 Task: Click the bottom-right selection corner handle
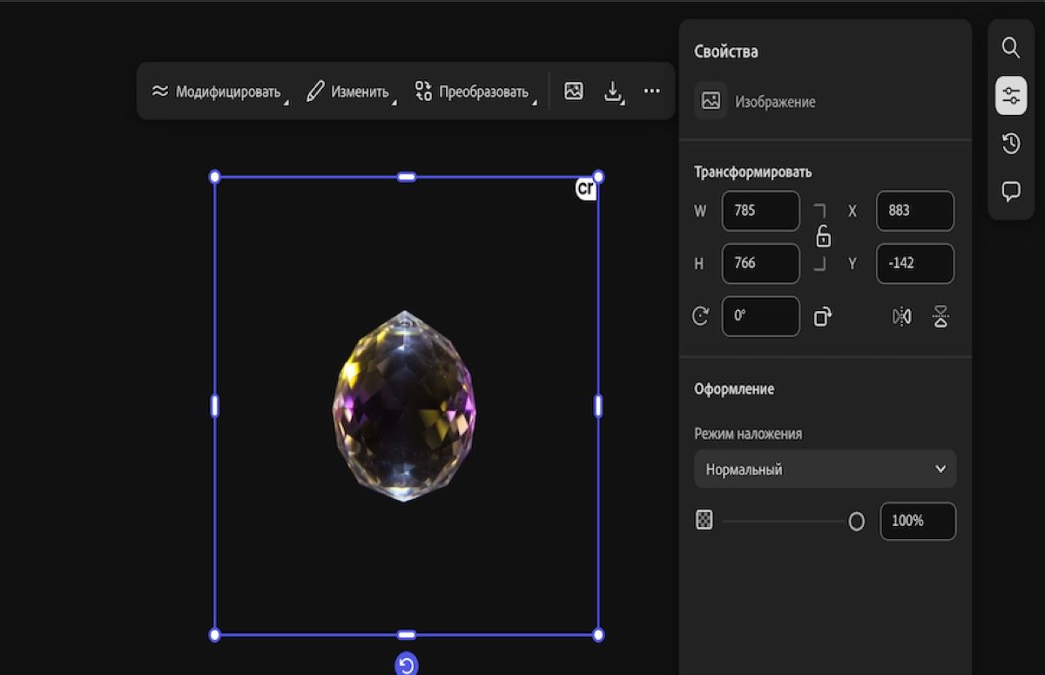pos(598,635)
